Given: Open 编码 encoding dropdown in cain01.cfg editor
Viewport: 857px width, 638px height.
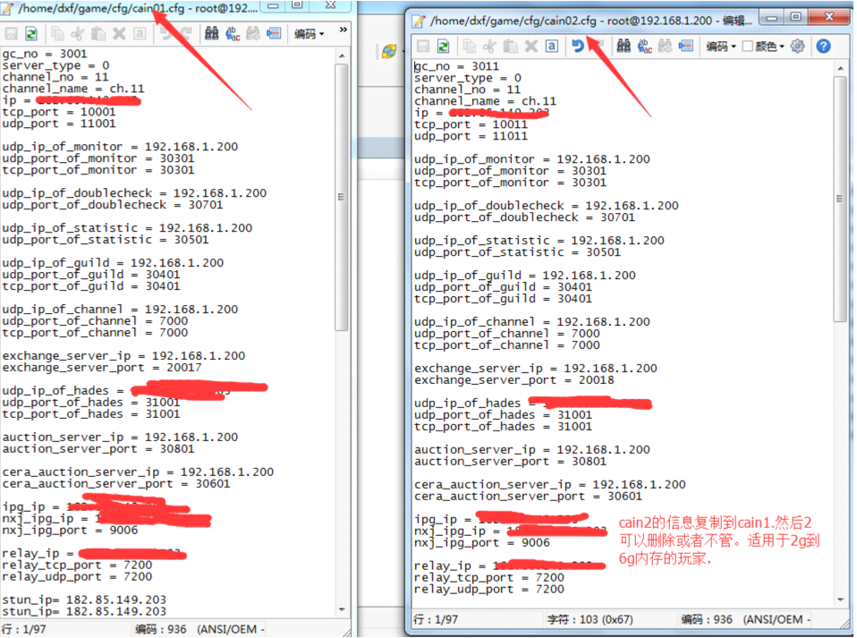Looking at the screenshot, I should pos(310,33).
